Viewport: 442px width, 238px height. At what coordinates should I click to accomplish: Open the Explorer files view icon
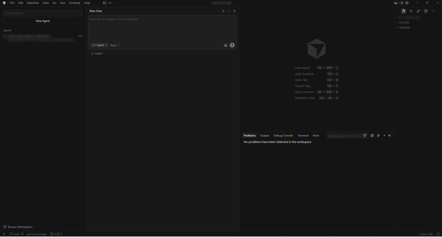coord(404,11)
